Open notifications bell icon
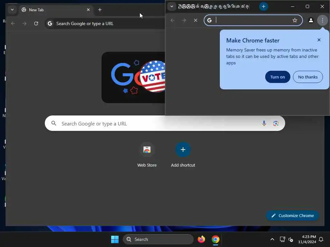This screenshot has width=330, height=247. [321, 239]
